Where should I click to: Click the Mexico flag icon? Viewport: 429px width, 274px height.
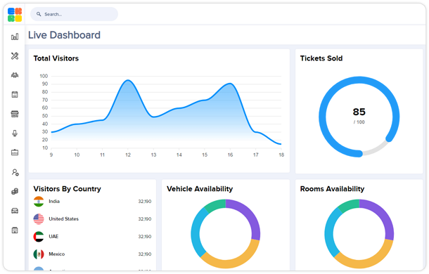tap(39, 254)
